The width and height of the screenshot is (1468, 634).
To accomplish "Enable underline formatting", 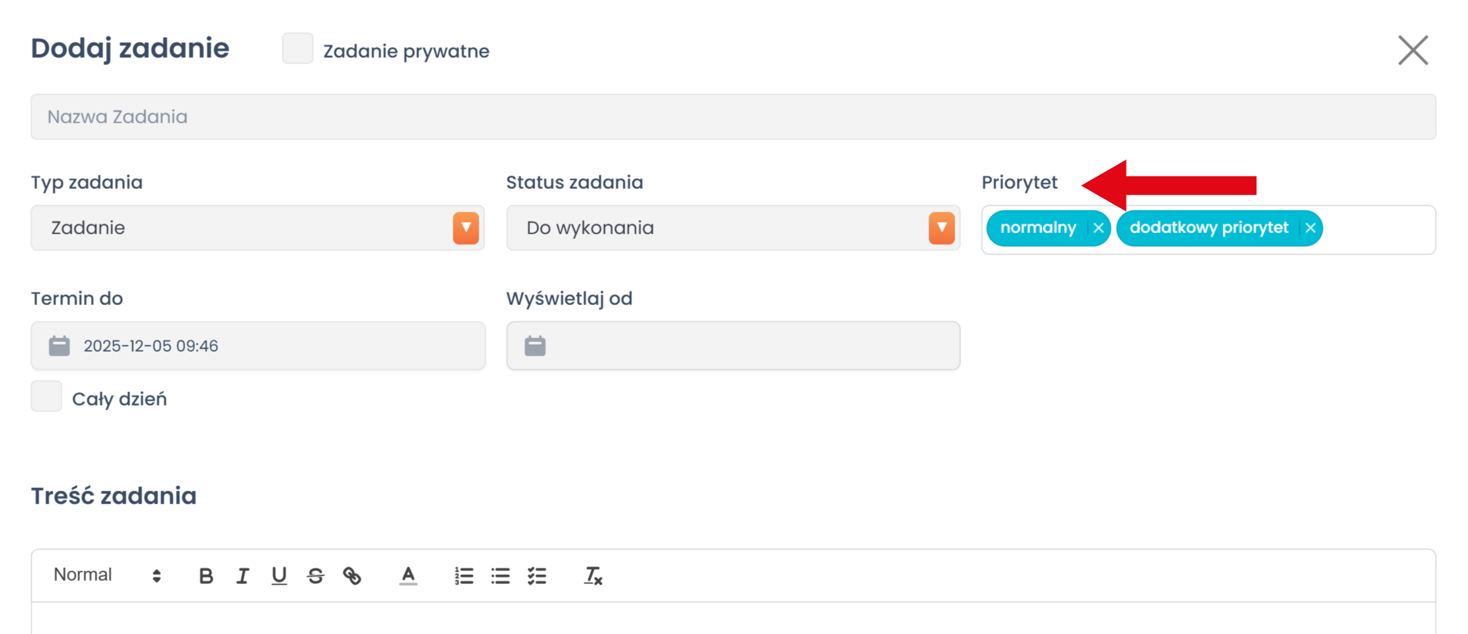I will 279,576.
